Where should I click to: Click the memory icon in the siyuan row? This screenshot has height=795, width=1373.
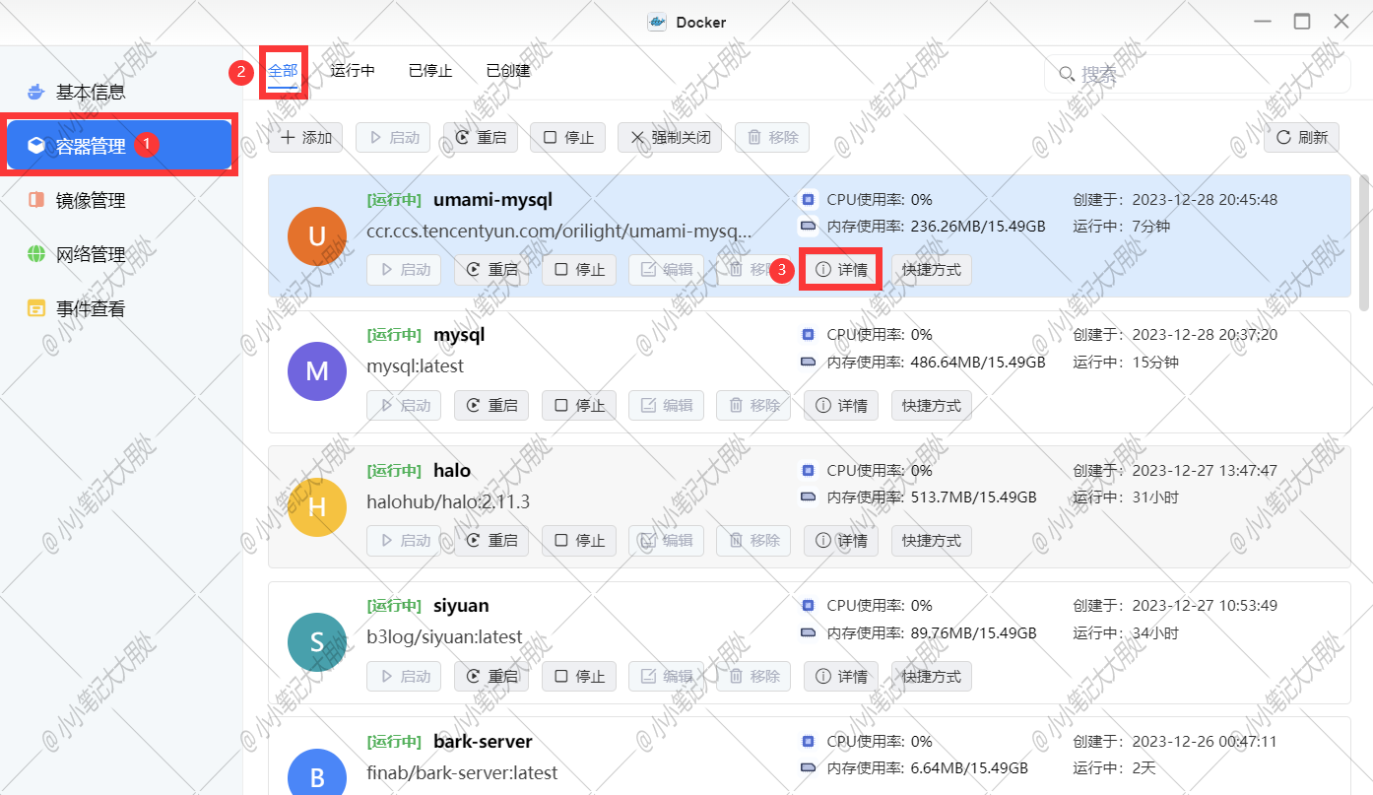click(809, 632)
